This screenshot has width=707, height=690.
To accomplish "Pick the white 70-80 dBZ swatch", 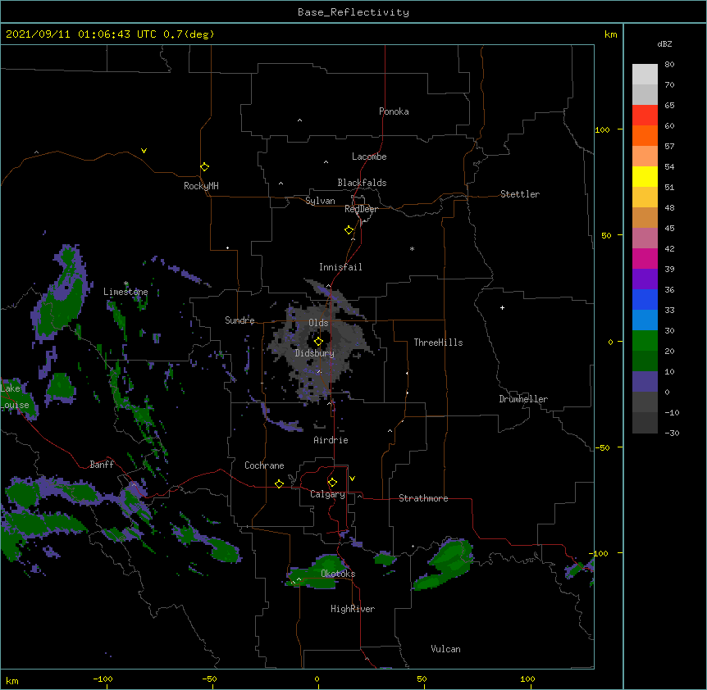I will tap(645, 75).
